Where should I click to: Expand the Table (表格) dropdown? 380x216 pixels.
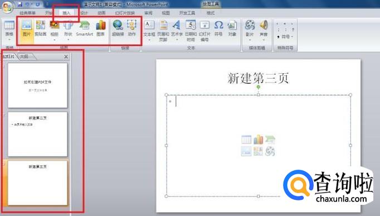tap(9, 39)
